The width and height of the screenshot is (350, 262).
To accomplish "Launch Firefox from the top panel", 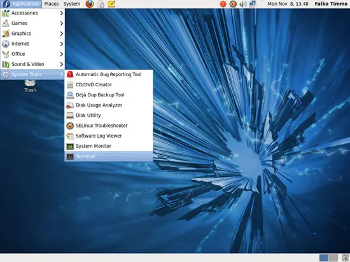I will tap(90, 4).
